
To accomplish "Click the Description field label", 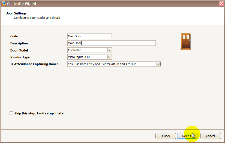I will (x=20, y=43).
